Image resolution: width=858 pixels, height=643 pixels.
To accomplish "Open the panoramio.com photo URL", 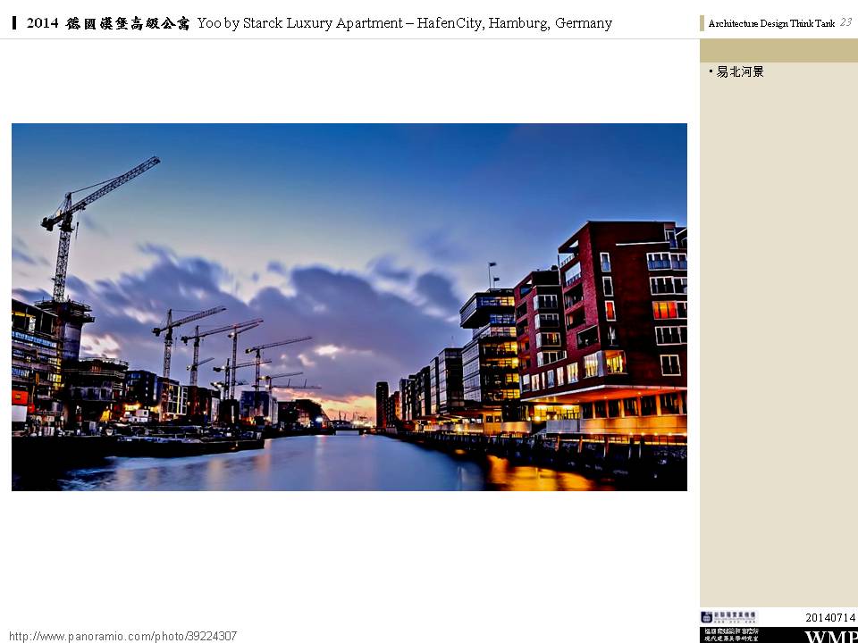I will (123, 636).
